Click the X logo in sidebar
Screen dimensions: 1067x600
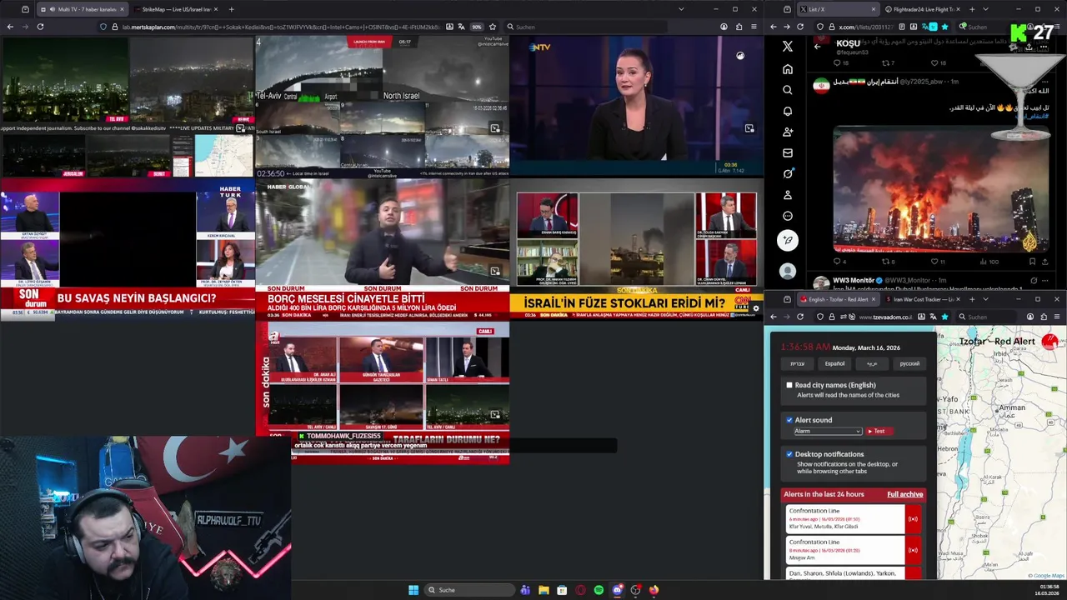(788, 47)
